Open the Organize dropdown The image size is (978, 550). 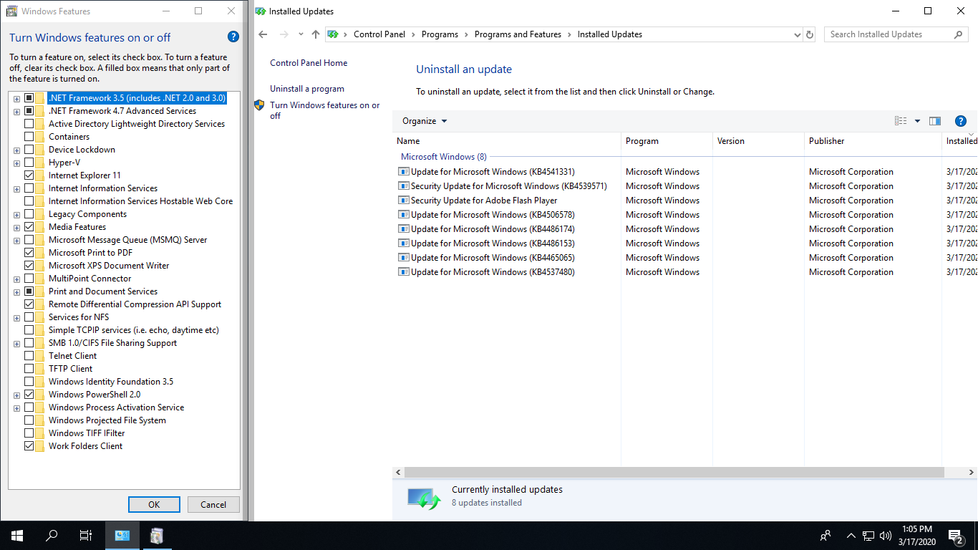click(425, 121)
